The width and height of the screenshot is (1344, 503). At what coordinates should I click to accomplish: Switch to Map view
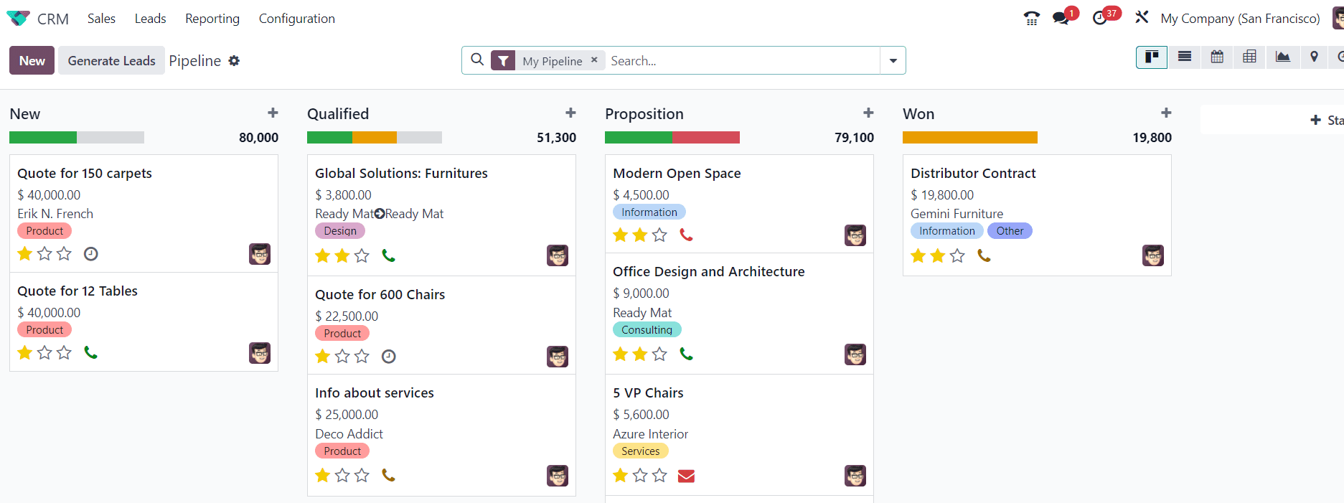[x=1314, y=57]
